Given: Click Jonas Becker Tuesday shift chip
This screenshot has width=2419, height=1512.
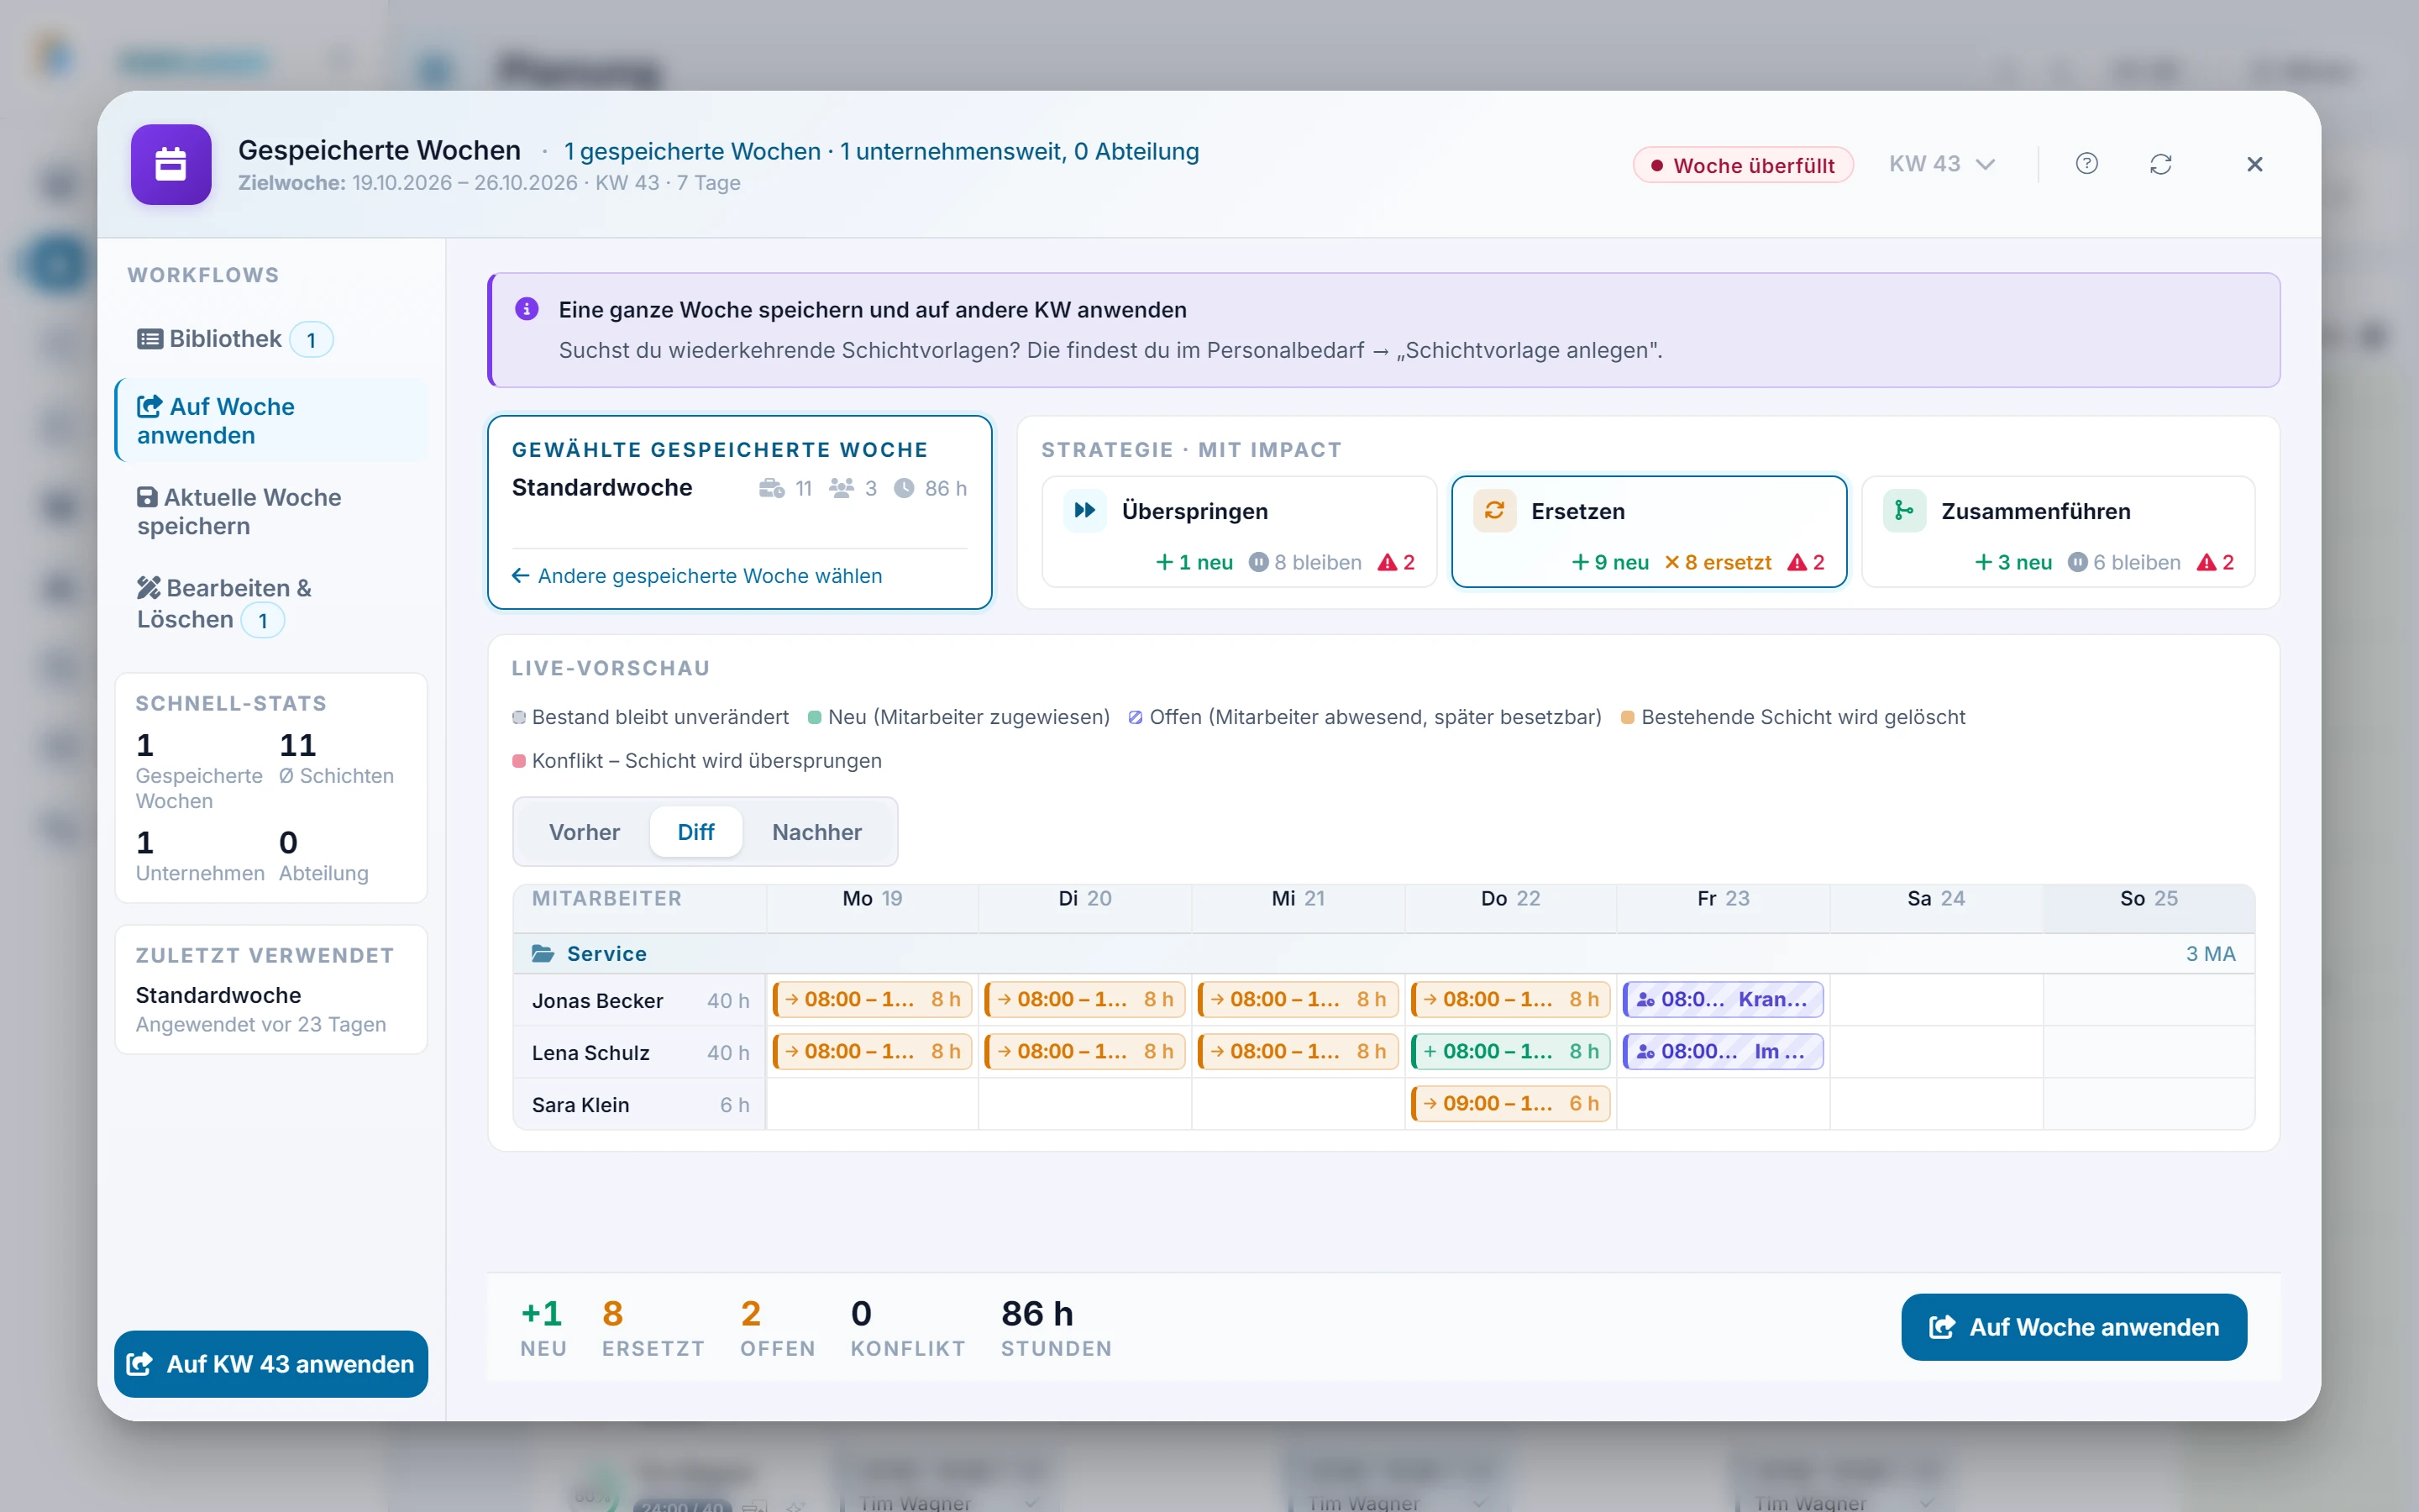Looking at the screenshot, I should (x=1084, y=1000).
